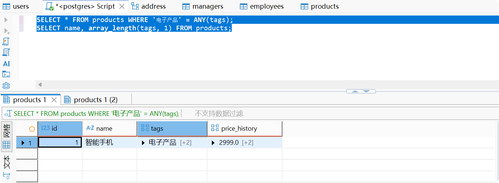Click Execute query in new tab icon
Screen dimensions: 499x183
tap(6, 31)
